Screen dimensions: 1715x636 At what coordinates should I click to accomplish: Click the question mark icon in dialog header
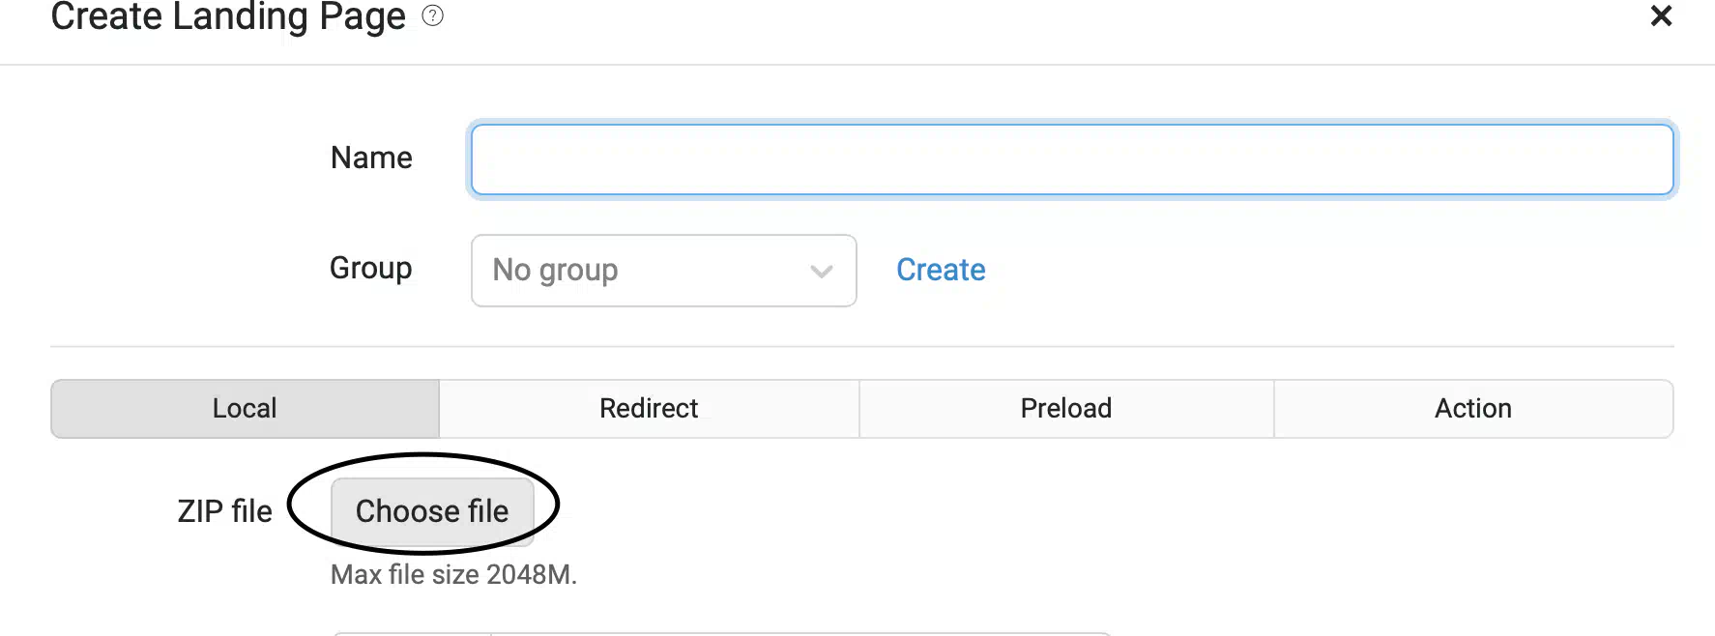coord(433,15)
